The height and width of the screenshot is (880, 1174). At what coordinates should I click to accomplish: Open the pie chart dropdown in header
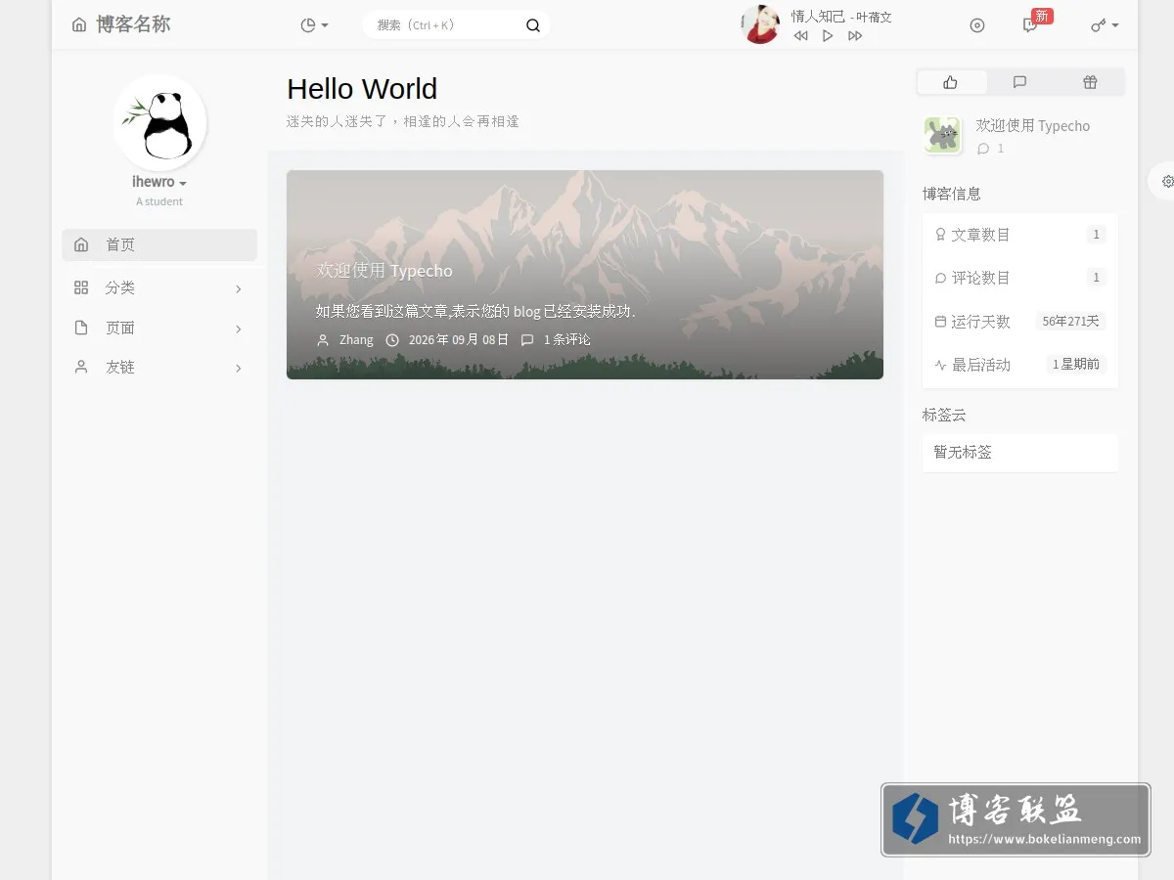[314, 25]
